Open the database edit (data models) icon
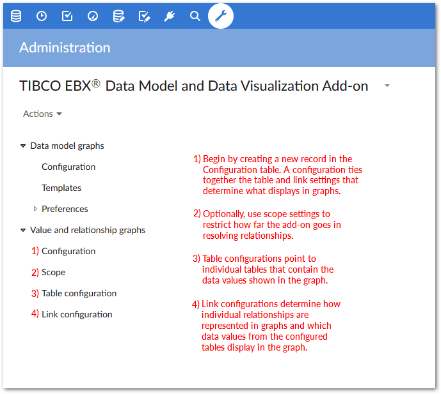Viewport: 441px width, 394px height. tap(118, 16)
